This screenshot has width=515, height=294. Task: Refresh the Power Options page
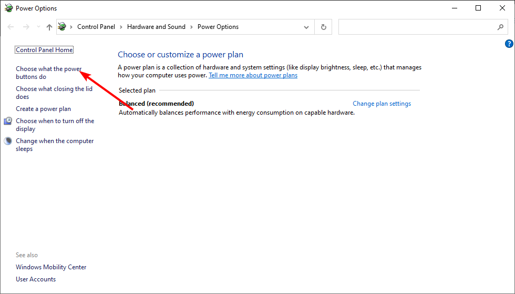(324, 27)
